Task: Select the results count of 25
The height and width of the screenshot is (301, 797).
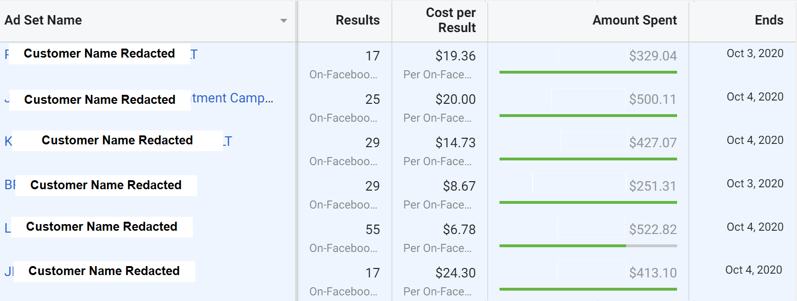Action: point(373,100)
